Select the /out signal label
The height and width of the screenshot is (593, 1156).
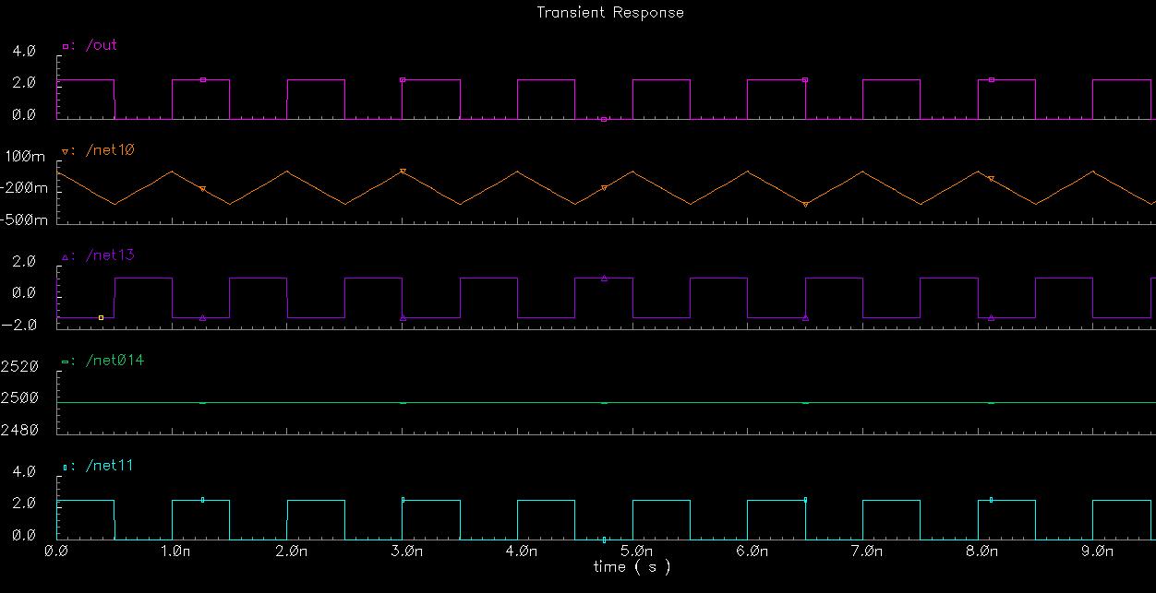102,45
